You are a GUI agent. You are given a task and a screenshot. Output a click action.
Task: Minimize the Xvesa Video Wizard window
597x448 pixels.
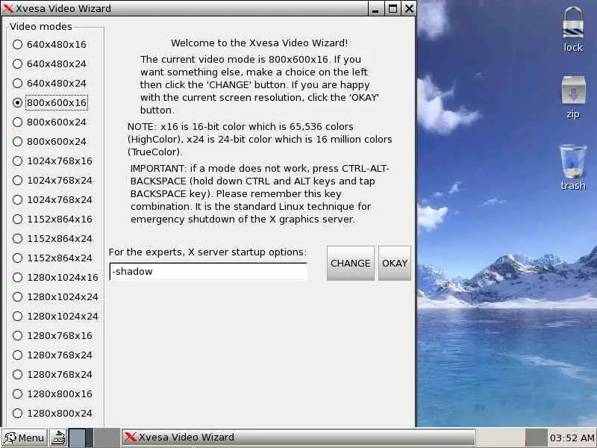(375, 8)
